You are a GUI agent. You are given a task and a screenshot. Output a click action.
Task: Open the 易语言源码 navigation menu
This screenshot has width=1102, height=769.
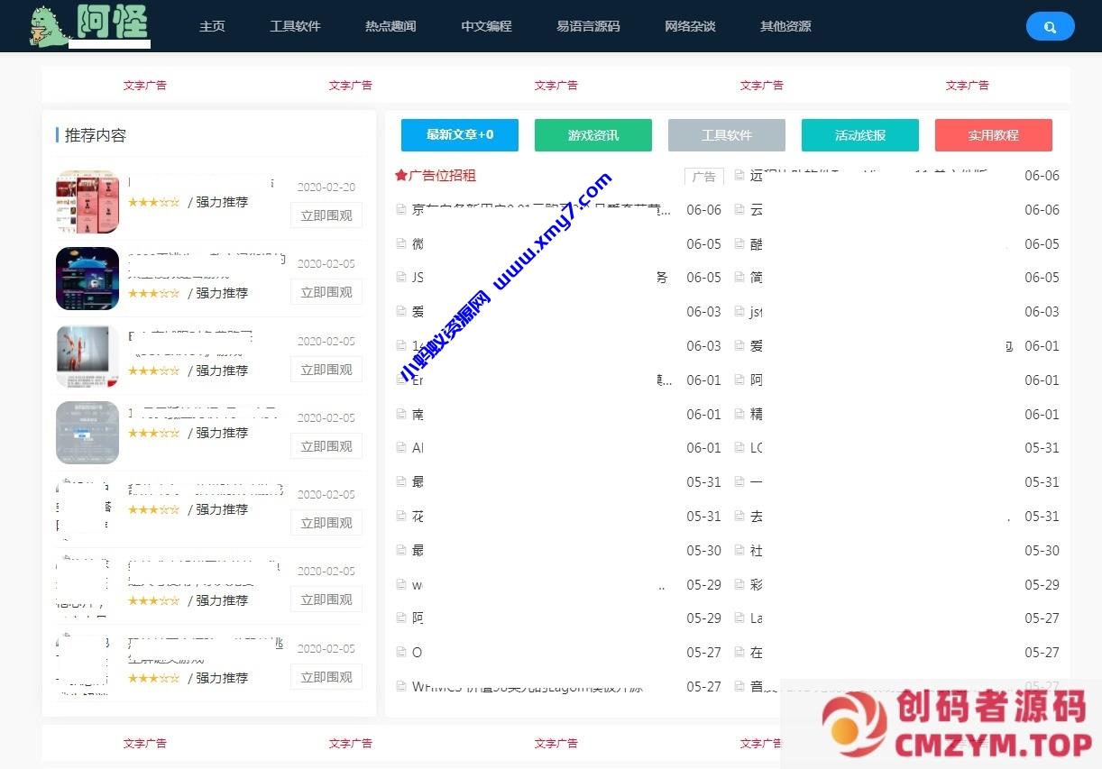[x=588, y=27]
